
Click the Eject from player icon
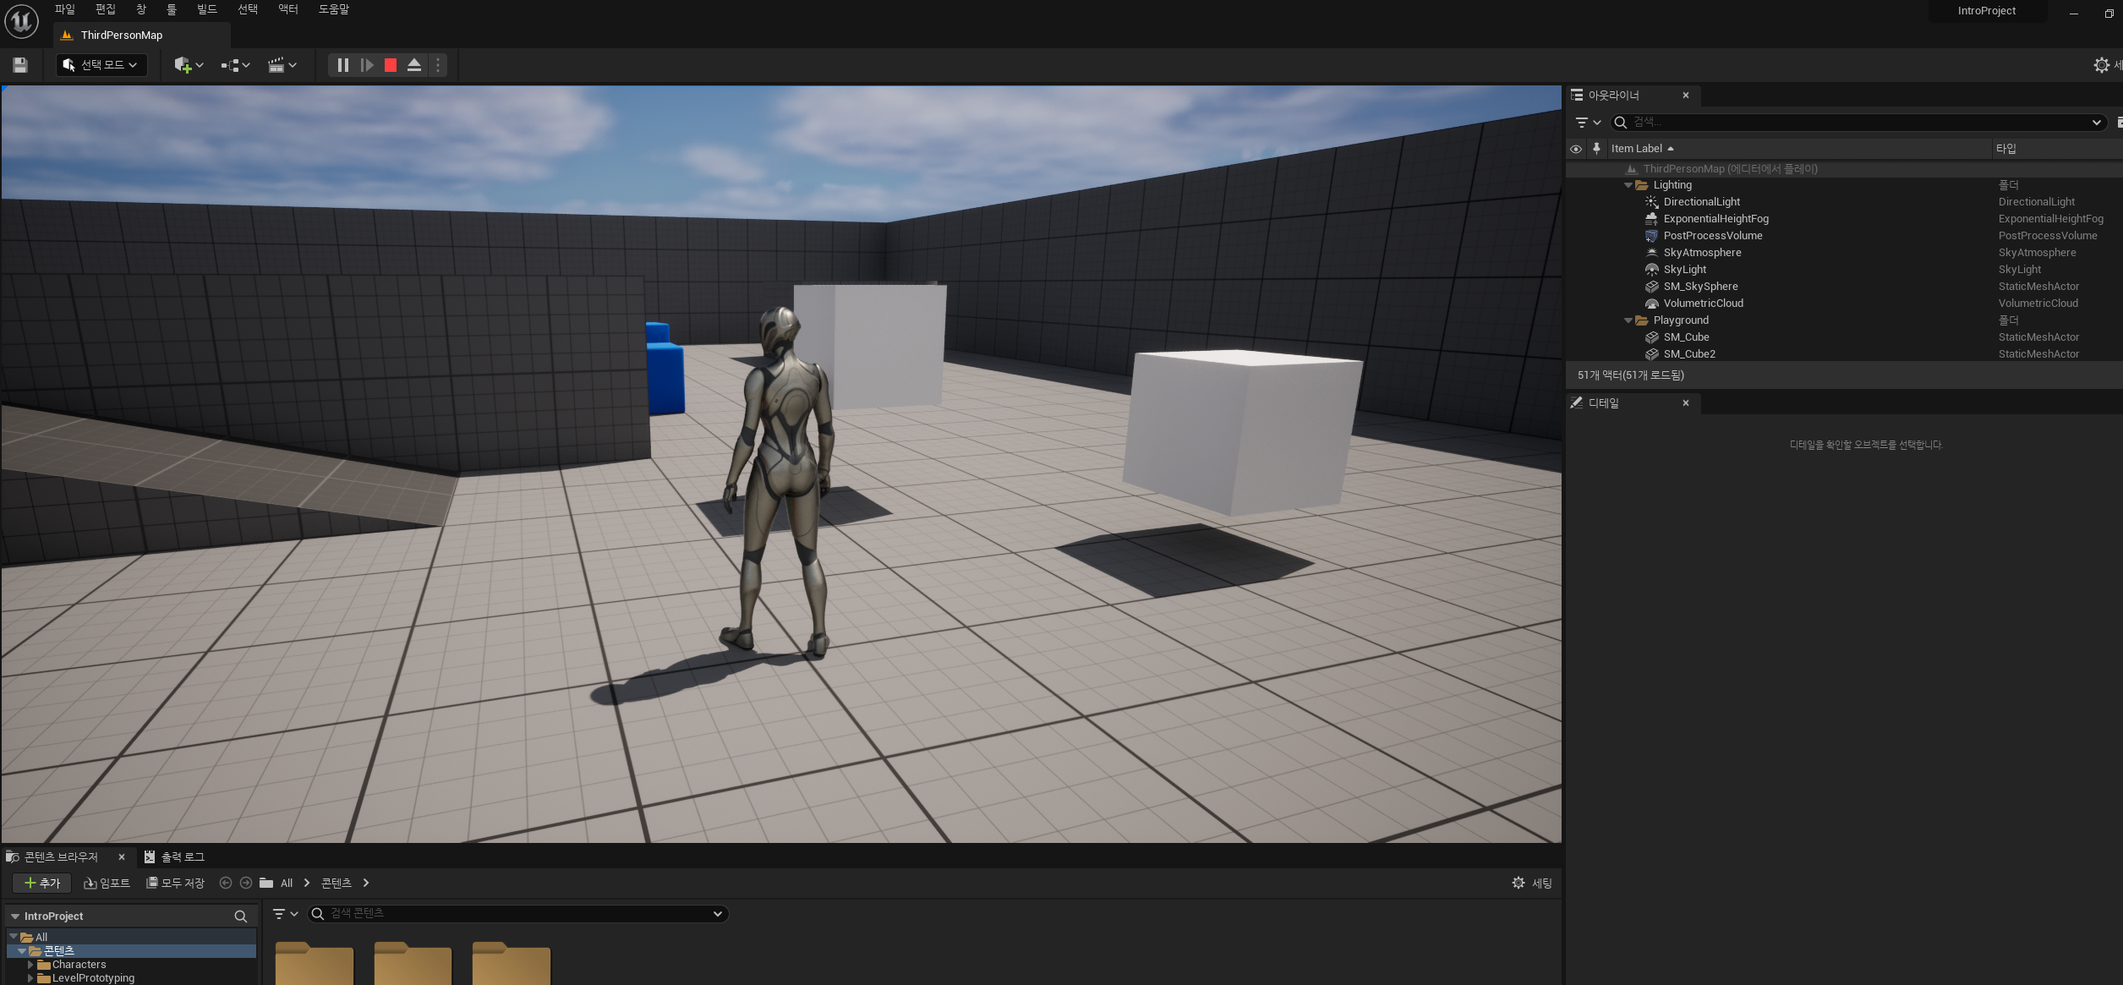(x=414, y=65)
